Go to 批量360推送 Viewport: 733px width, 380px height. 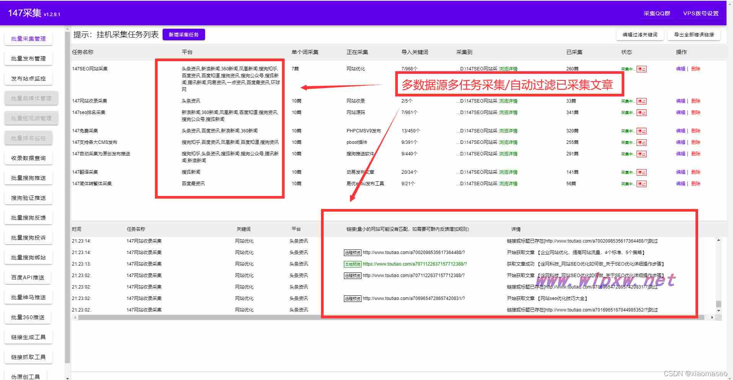(x=28, y=317)
